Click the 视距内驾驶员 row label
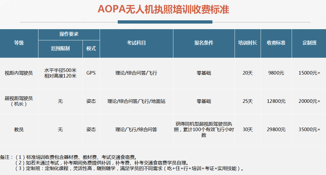Viewport: 326px width, 175px height. click(19, 73)
